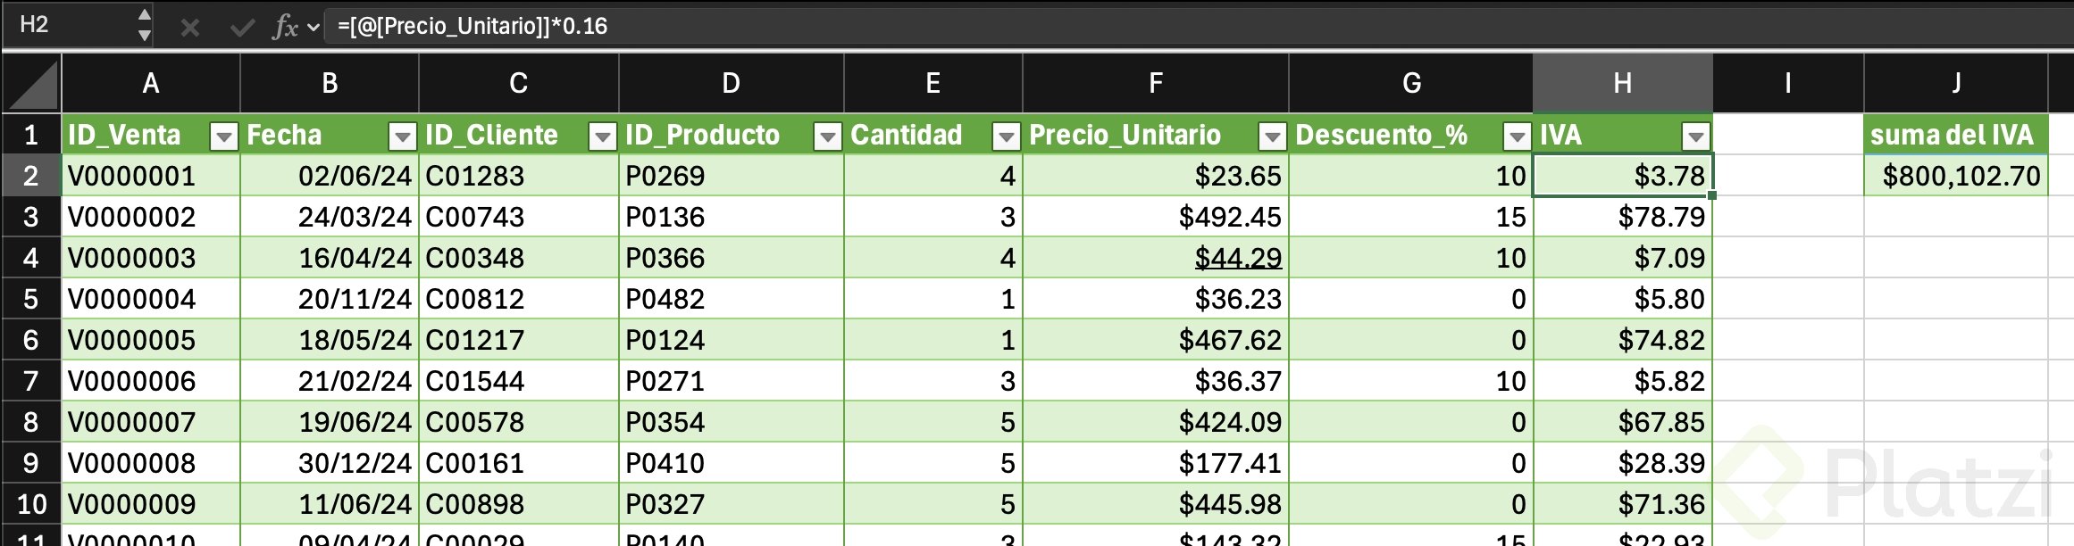Open the Descuento_% filter dropdown
The image size is (2074, 546).
pos(1517,136)
